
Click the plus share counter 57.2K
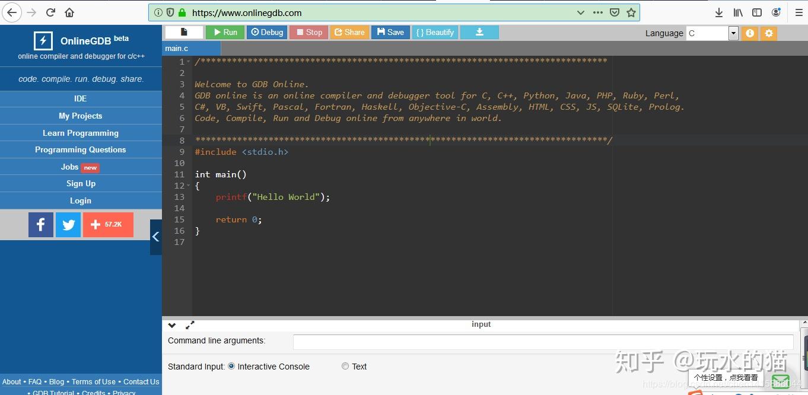(x=108, y=225)
